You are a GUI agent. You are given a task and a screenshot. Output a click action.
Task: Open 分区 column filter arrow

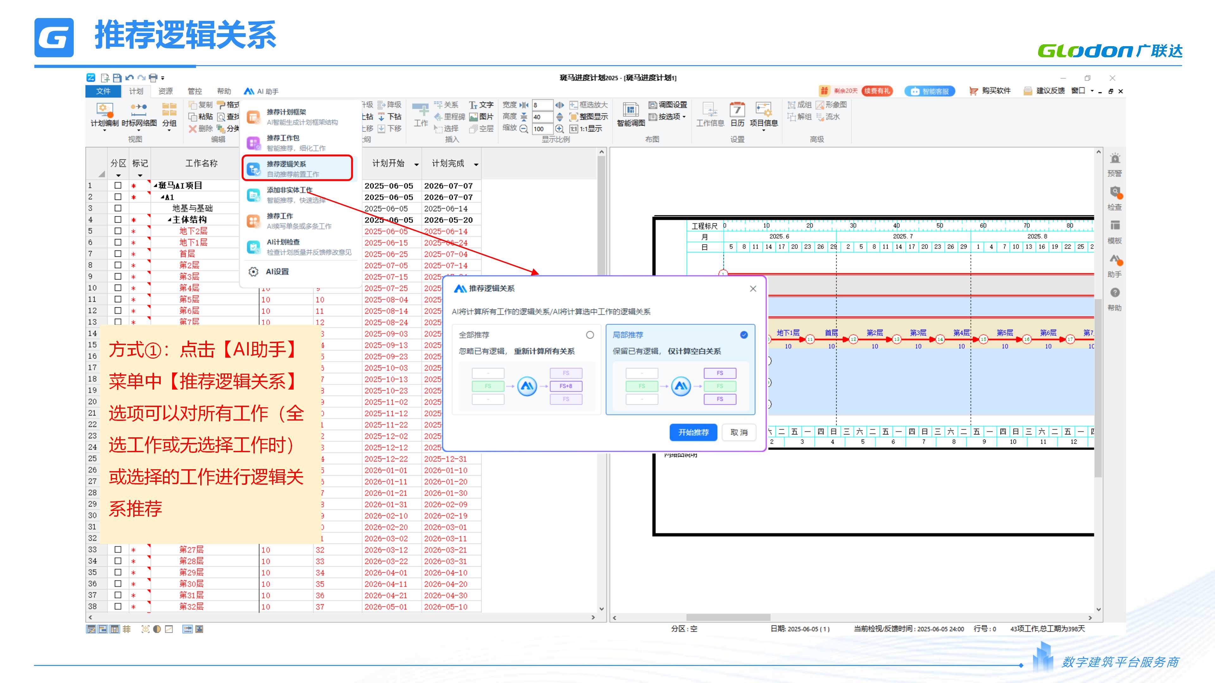[118, 176]
